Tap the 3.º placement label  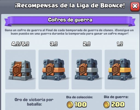(54, 44)
